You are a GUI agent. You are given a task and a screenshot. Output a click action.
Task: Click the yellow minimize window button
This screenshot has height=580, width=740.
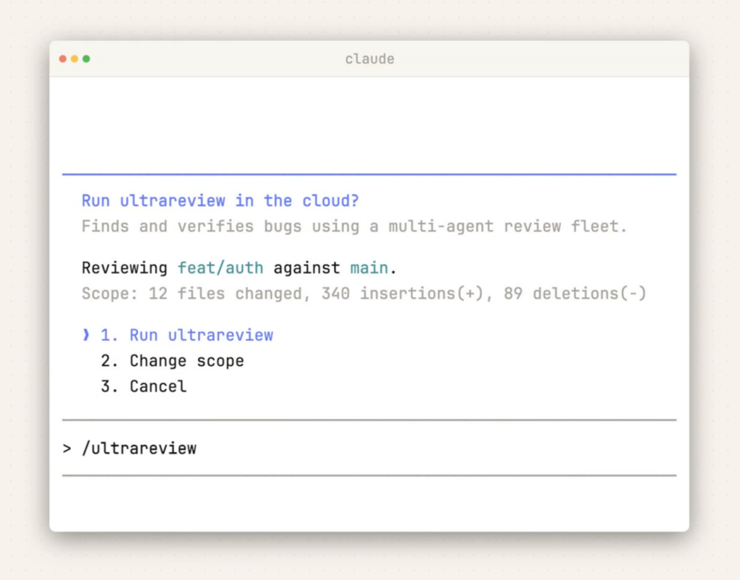point(74,59)
